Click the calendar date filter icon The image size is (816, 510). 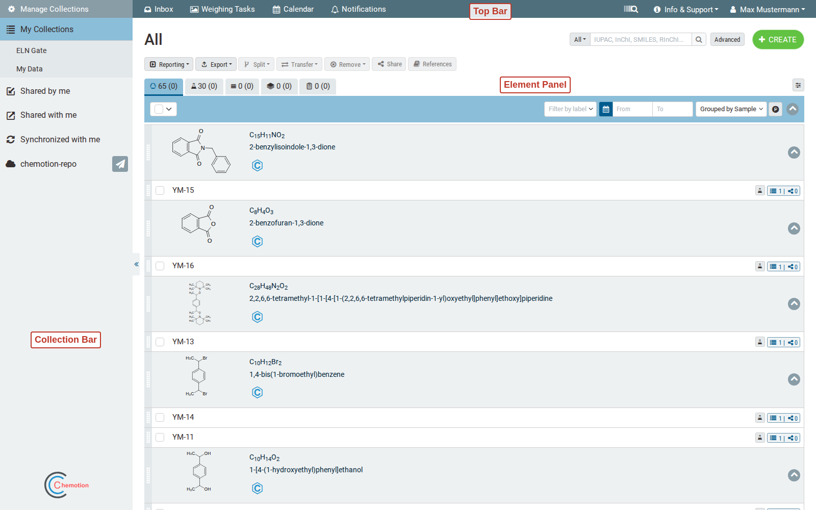[x=606, y=109]
